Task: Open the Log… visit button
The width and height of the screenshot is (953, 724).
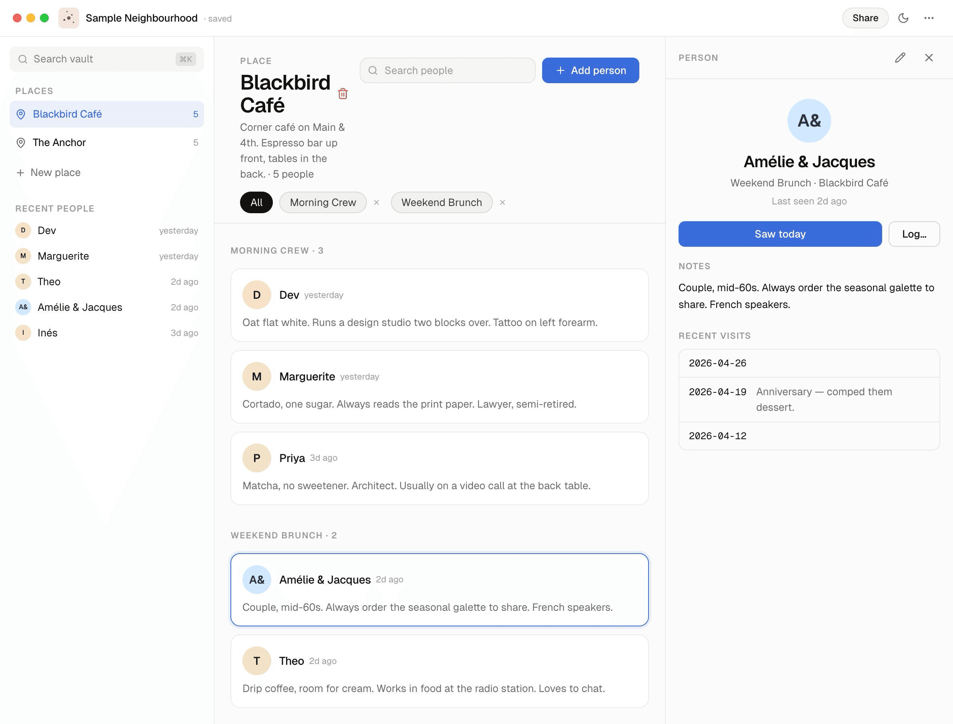Action: (914, 234)
